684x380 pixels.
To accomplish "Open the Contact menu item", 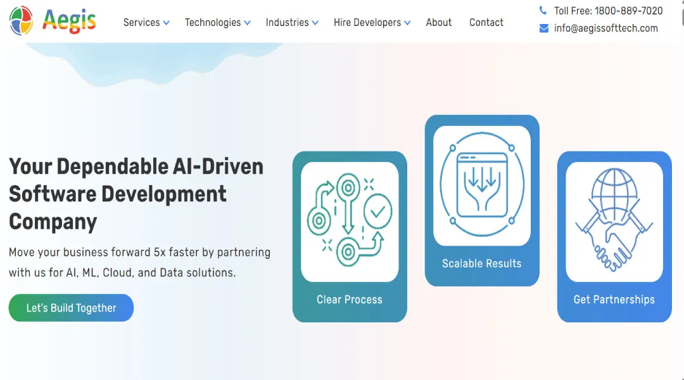I will [486, 22].
